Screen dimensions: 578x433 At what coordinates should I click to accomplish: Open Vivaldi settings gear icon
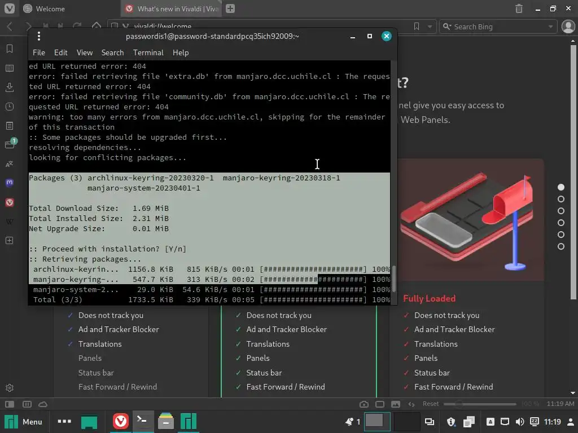pyautogui.click(x=10, y=388)
